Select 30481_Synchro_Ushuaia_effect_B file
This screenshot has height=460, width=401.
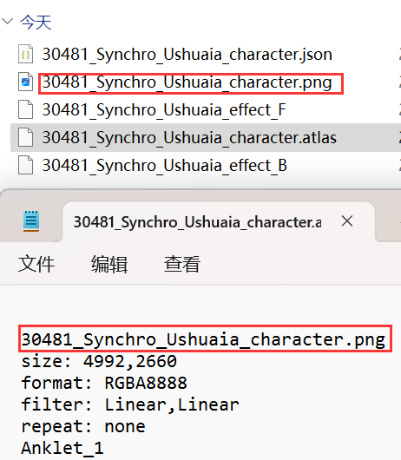click(x=165, y=166)
